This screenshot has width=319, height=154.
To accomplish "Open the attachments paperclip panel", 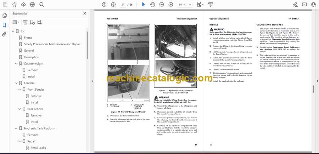I will point(4,35).
